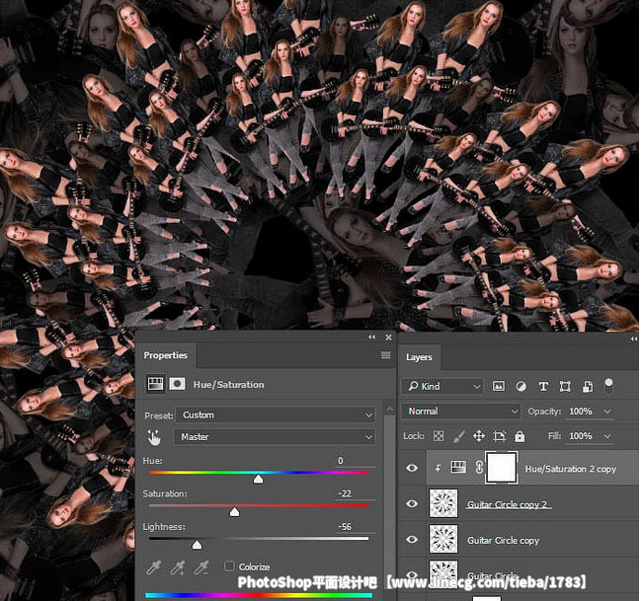
Task: Open the Fill slider dropdown arrow
Action: click(607, 436)
